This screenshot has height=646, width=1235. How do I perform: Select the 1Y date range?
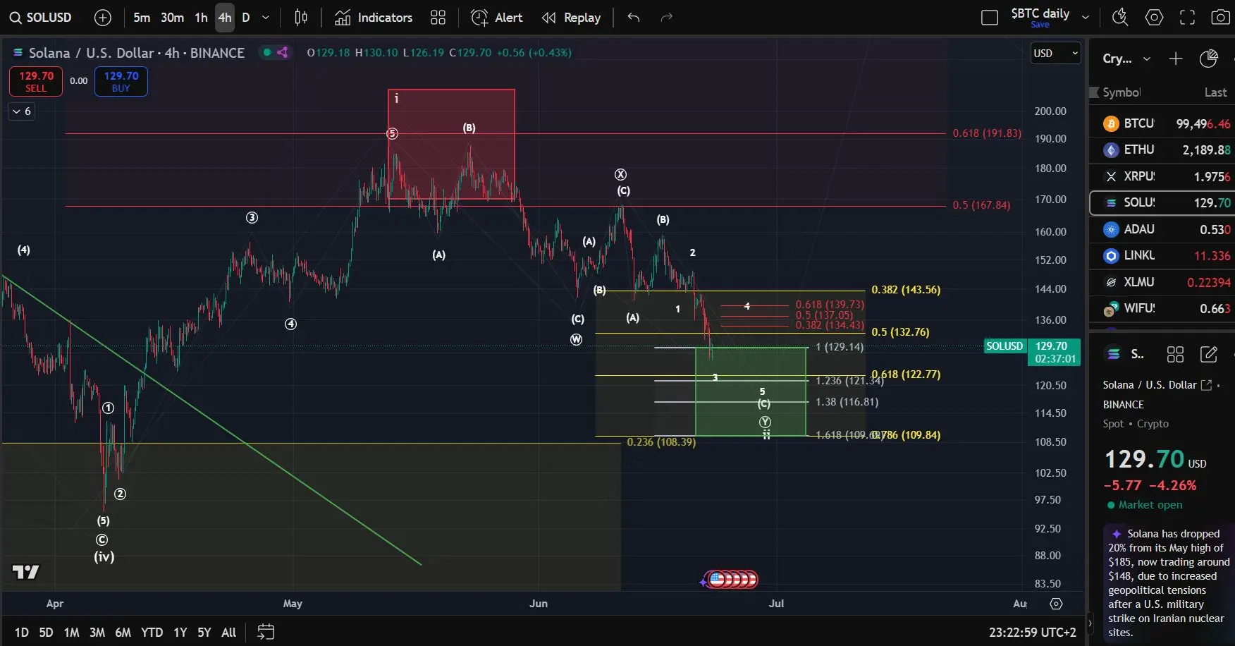tap(180, 633)
